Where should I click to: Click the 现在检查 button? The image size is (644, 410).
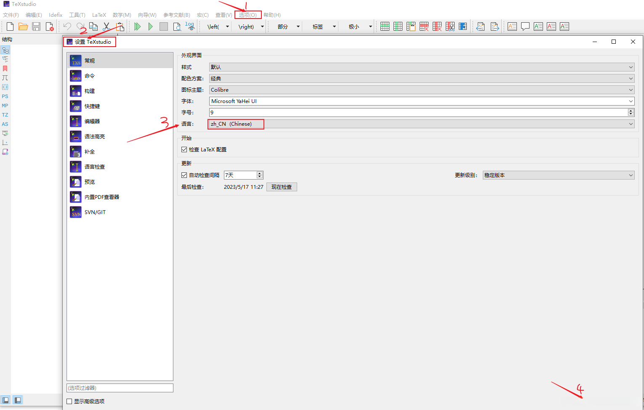coord(282,187)
